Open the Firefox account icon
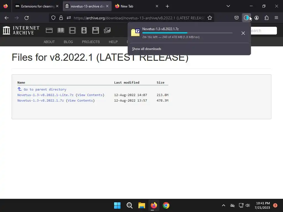The width and height of the screenshot is (283, 212). [256, 18]
